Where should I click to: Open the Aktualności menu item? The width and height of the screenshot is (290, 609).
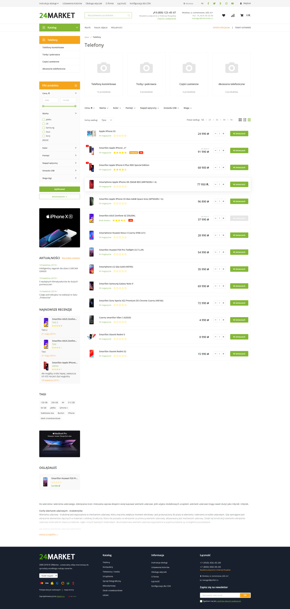[117, 27]
